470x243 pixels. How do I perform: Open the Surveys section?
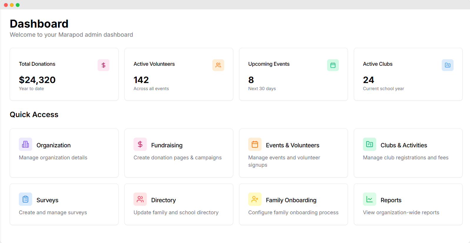64,204
